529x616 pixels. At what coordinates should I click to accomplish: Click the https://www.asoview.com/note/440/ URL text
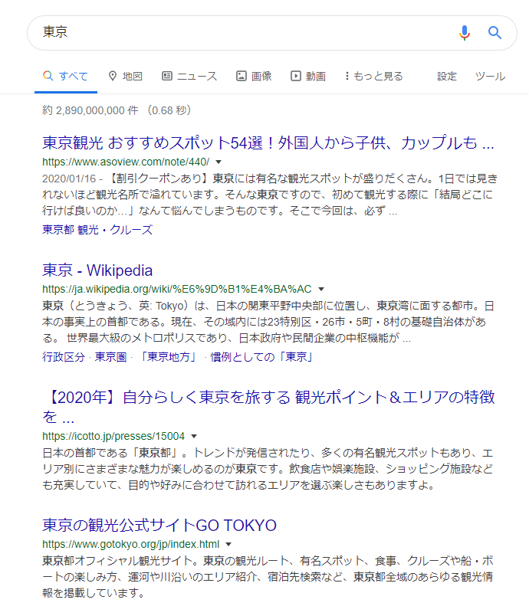pos(126,162)
